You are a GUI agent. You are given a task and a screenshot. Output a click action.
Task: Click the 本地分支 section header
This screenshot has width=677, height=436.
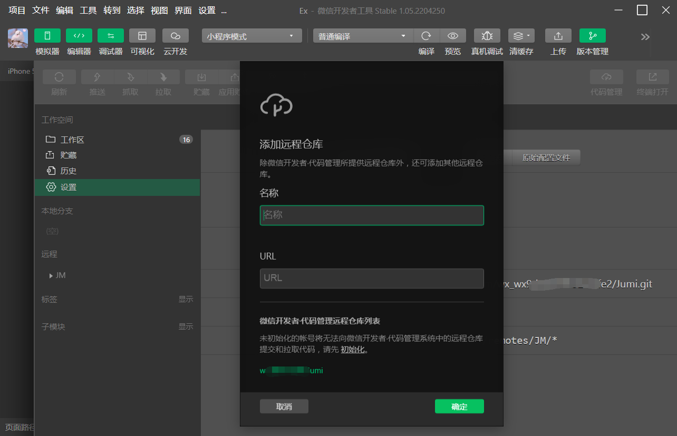(x=57, y=211)
